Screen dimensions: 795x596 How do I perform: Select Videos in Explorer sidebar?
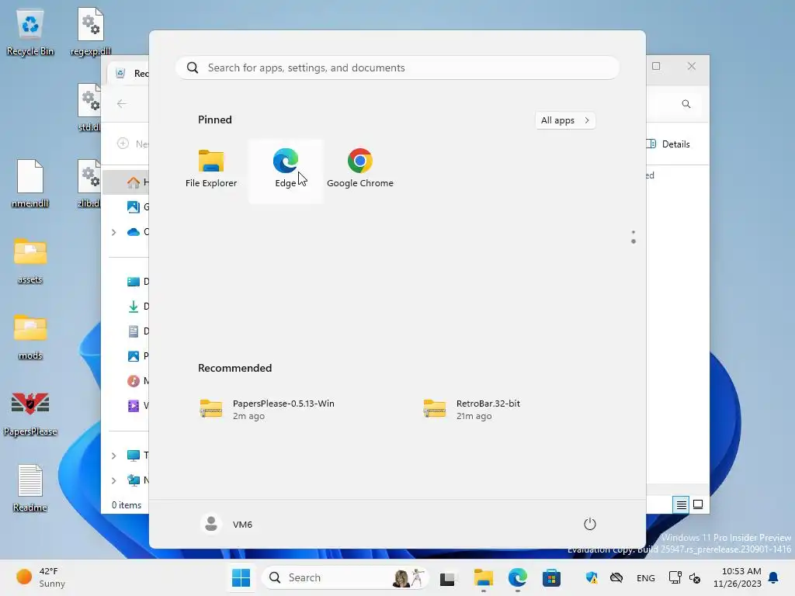[x=137, y=405]
